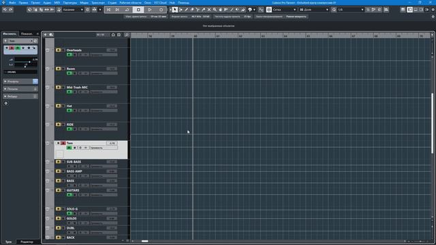Select the Mute X tool

pyautogui.click(x=209, y=10)
